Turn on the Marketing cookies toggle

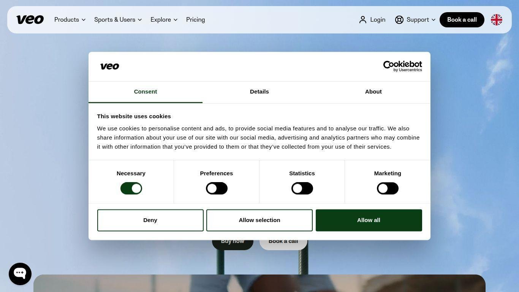tap(388, 188)
